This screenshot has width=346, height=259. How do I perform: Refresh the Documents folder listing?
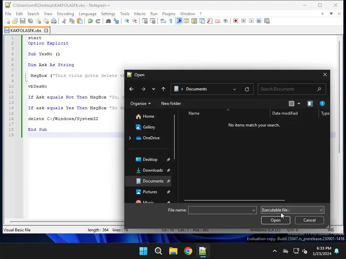tap(247, 89)
